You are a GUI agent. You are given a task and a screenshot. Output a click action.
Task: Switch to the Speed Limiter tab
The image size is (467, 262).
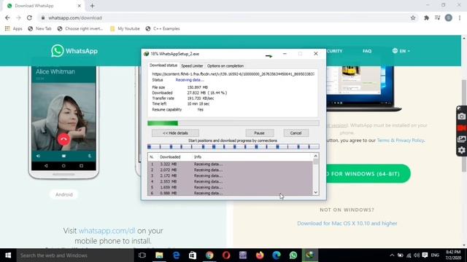[192, 65]
